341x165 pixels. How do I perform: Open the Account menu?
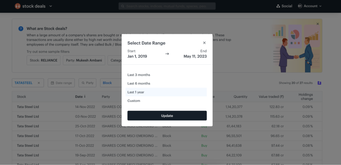point(310,6)
